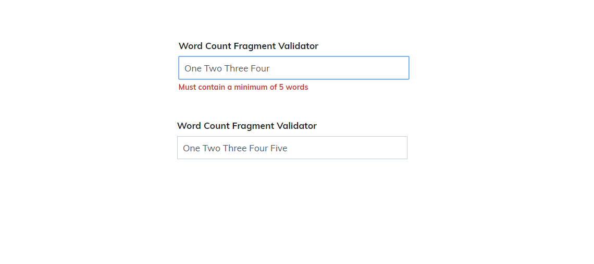
Task: Click the word "One" in the blue-focused input
Action: click(x=193, y=68)
